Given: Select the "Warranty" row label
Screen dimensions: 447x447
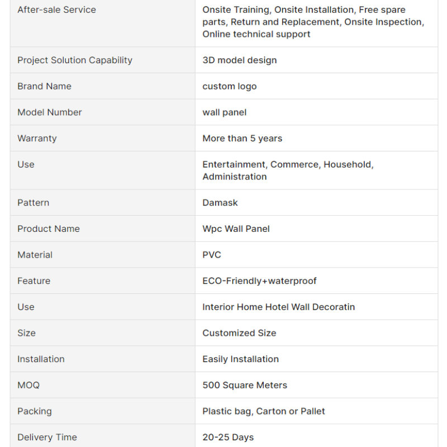Looking at the screenshot, I should [x=37, y=139].
